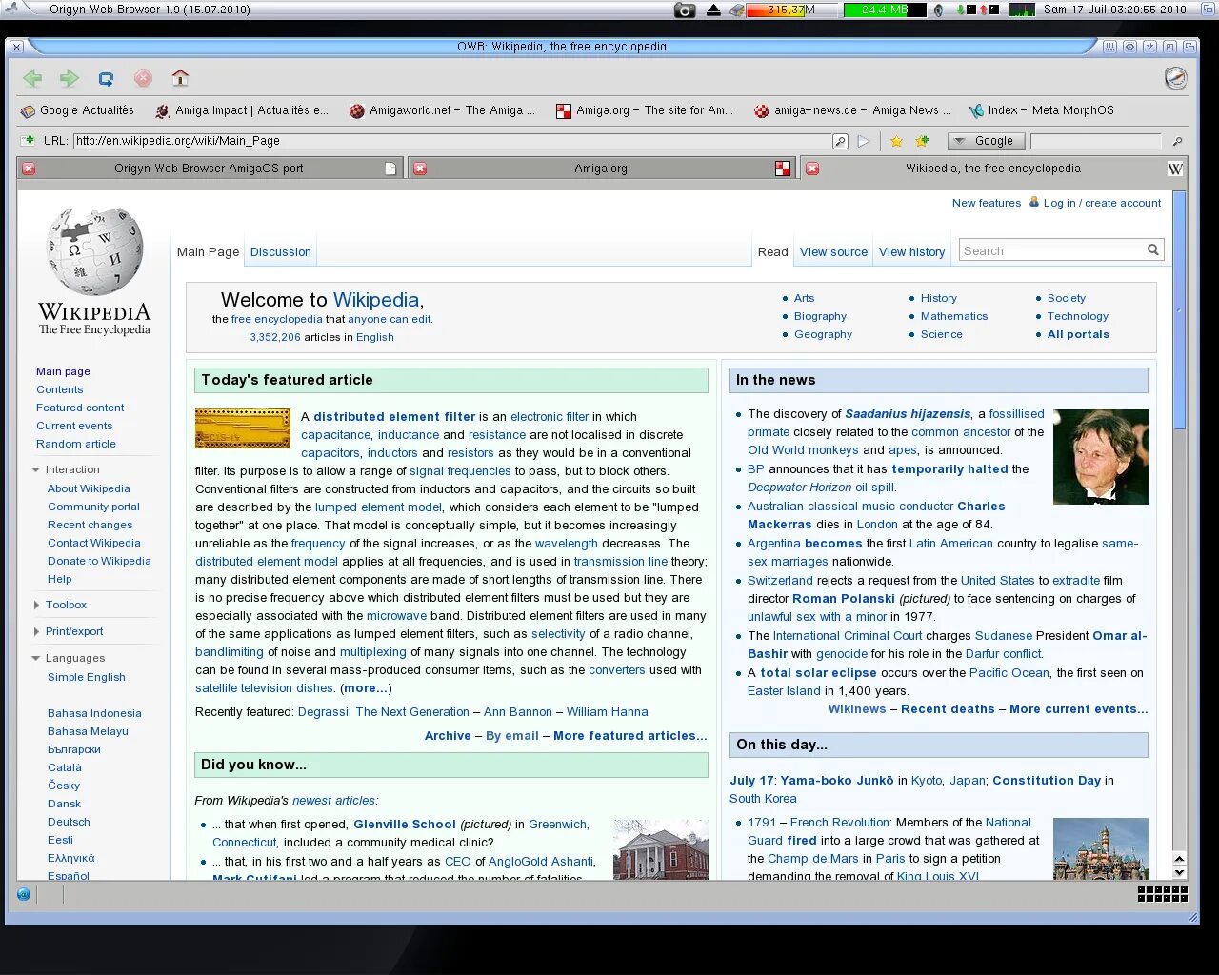The width and height of the screenshot is (1219, 975).
Task: Click the featured article filter image
Action: (243, 428)
